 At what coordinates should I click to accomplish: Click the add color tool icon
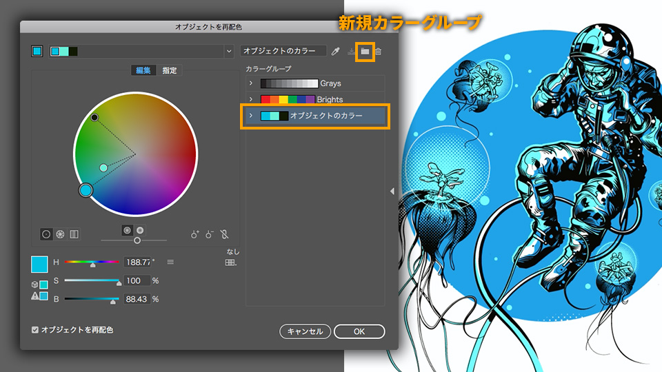pyautogui.click(x=194, y=234)
